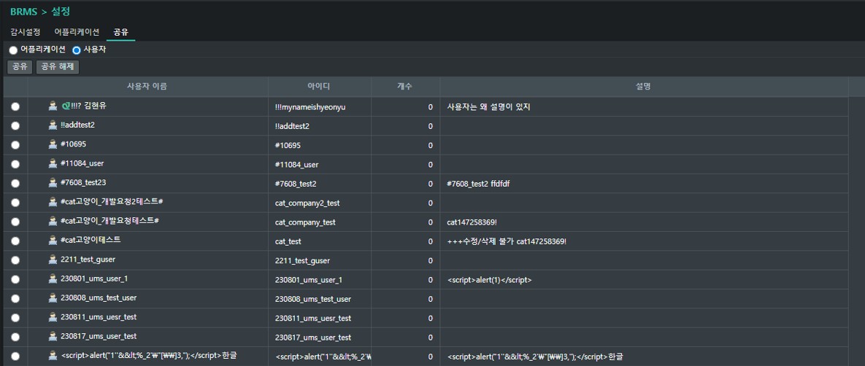Screen dimensions: 865x366
Task: Select radio button for 230801_ums_user_1 row
Action: (15, 279)
